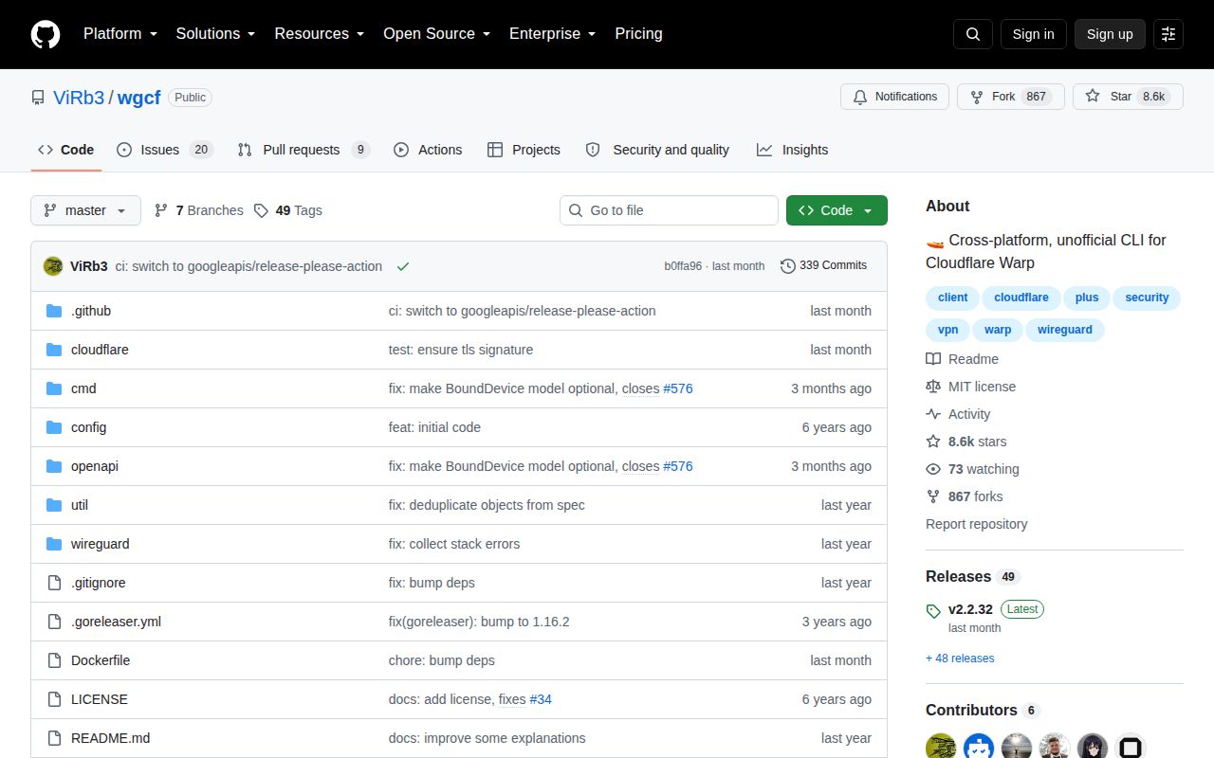This screenshot has width=1214, height=758.
Task: Open the Releases heading link
Action: 972,576
